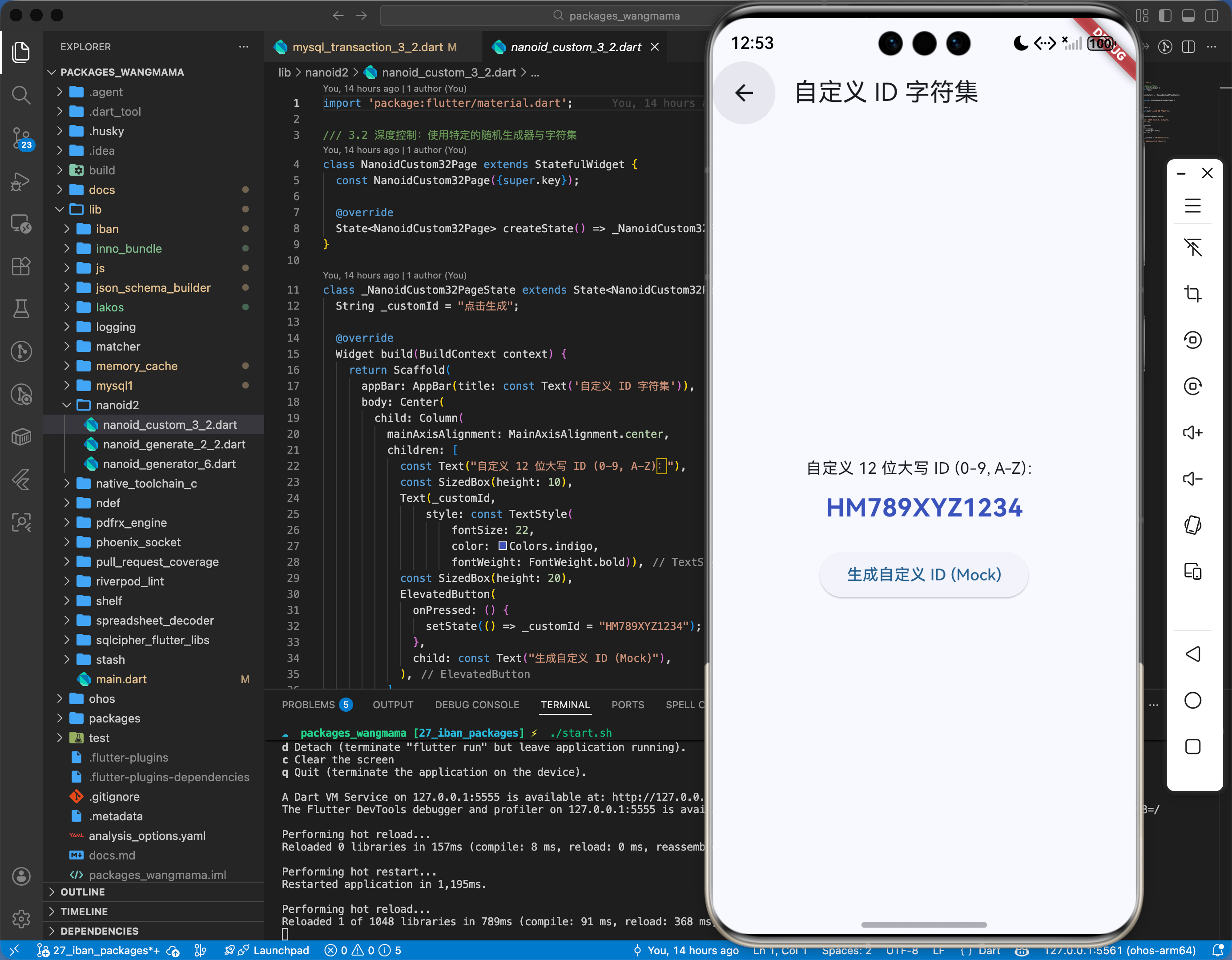
Task: Tap the back arrow in app bar
Action: 744,93
